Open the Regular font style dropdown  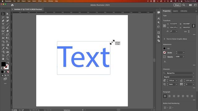tap(194, 77)
